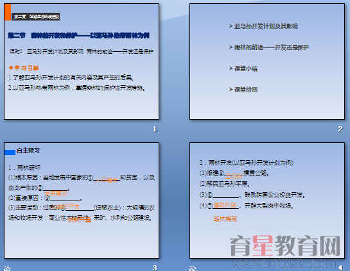The width and height of the screenshot is (350, 271).
Task: Select the slide 1 thumbnail's blank lower area
Action: 82,106
